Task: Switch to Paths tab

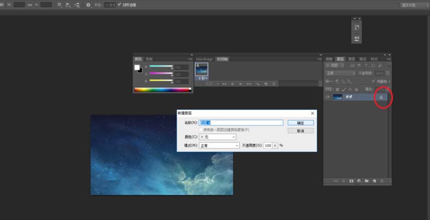Action: 363,59
